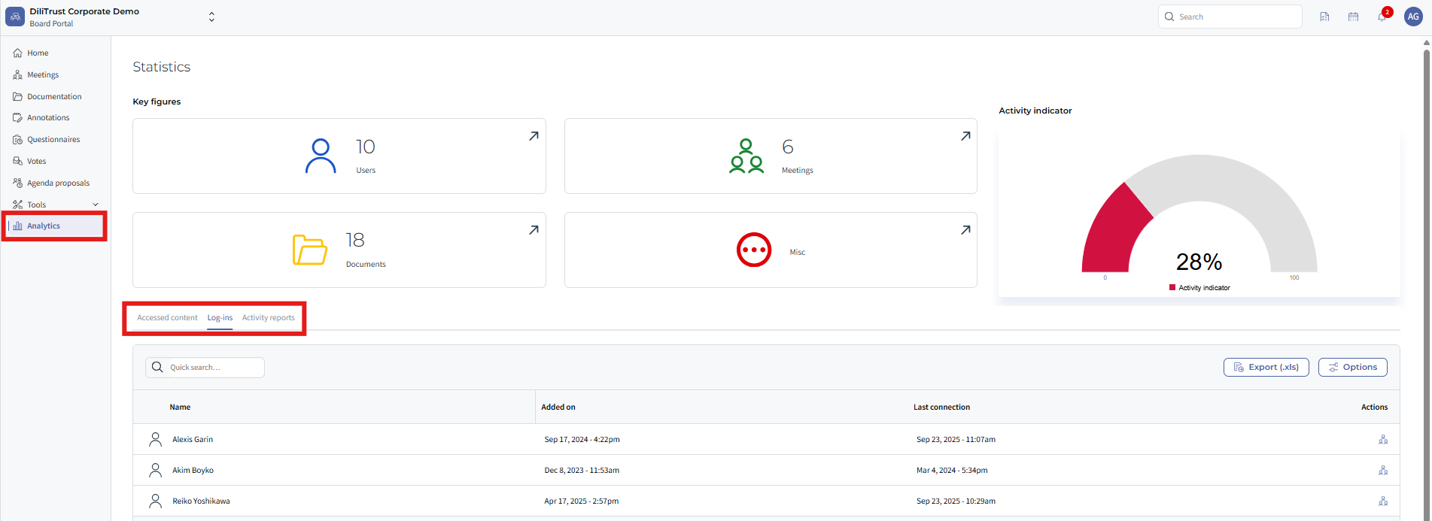This screenshot has height=521, width=1432.
Task: Click the building icon beside search field
Action: [x=1324, y=17]
